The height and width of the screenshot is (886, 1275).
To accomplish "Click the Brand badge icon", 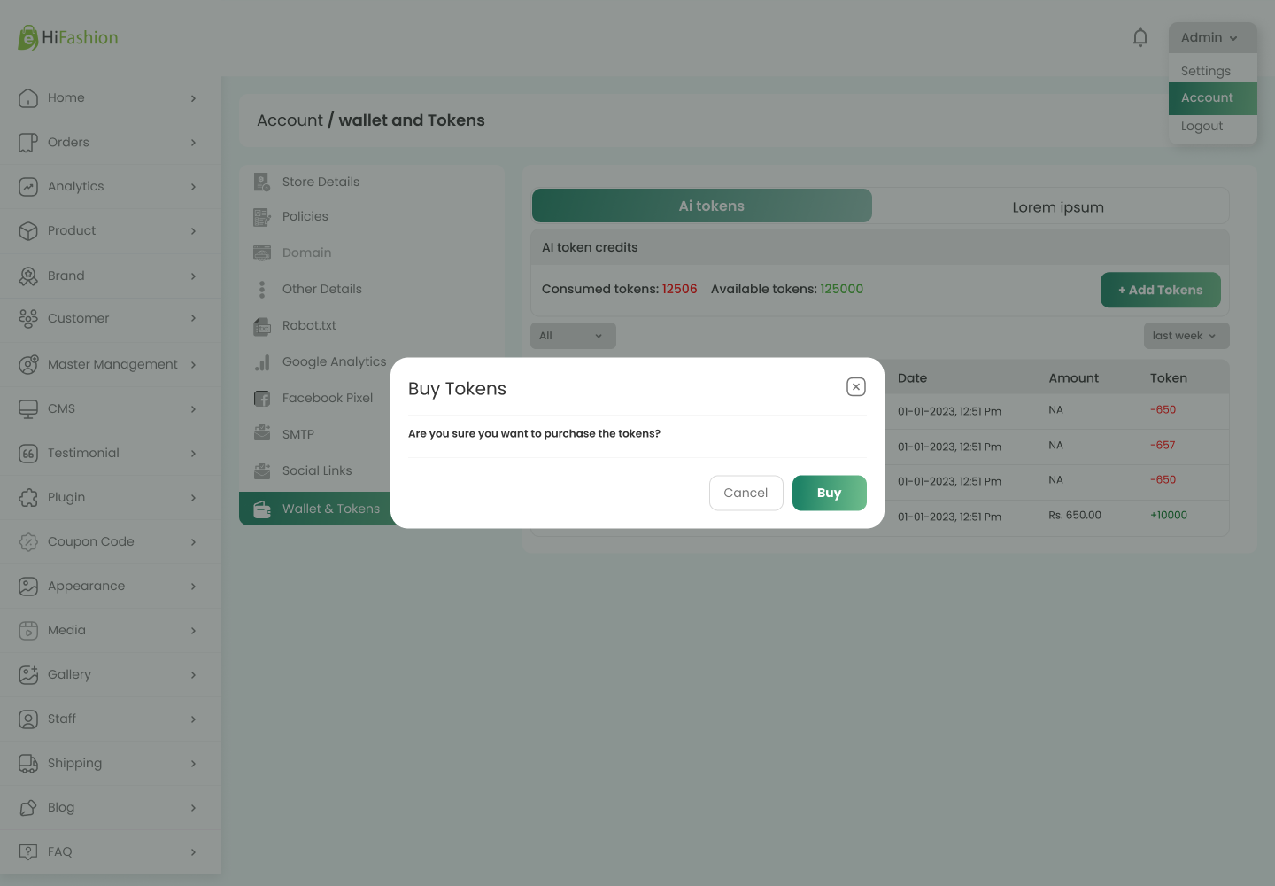I will click(28, 276).
